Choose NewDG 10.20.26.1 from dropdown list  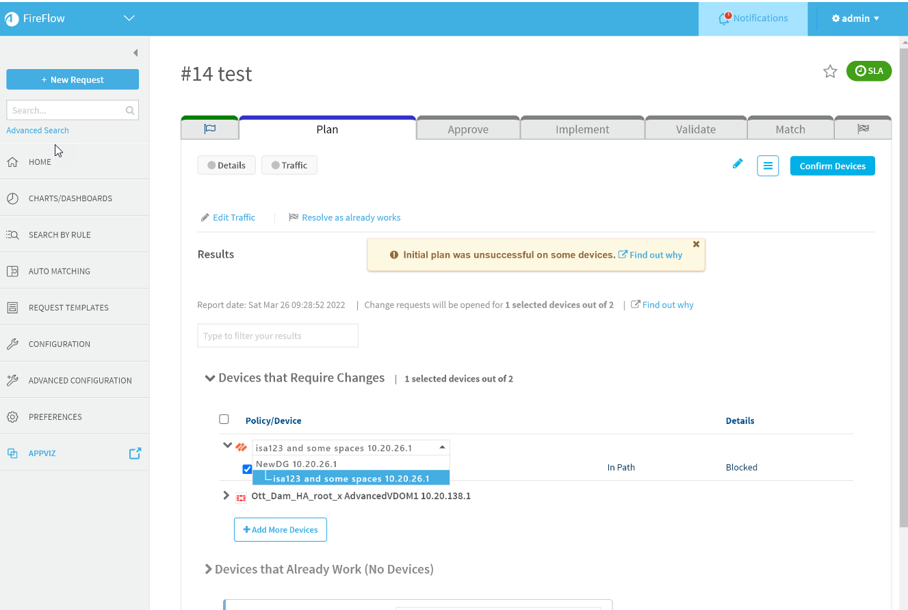[296, 464]
